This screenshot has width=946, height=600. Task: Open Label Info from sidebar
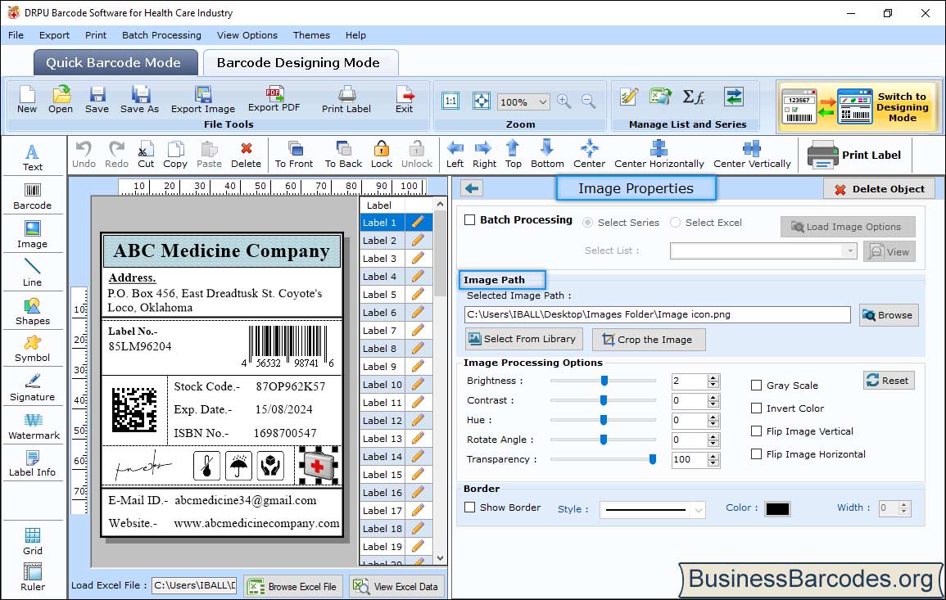click(33, 464)
